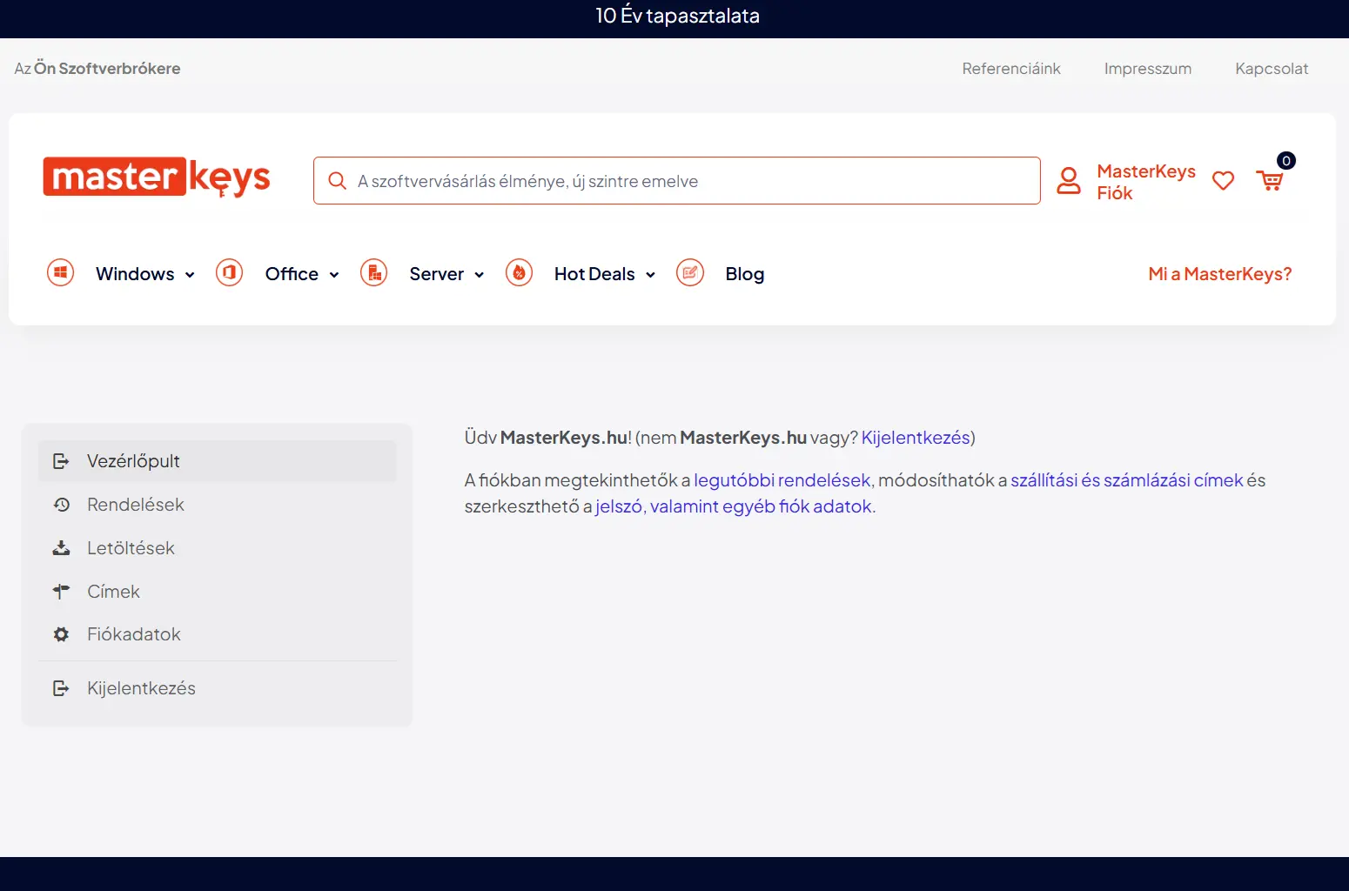Click the Rendelések history icon
Viewport: 1349px width, 891px height.
click(61, 505)
